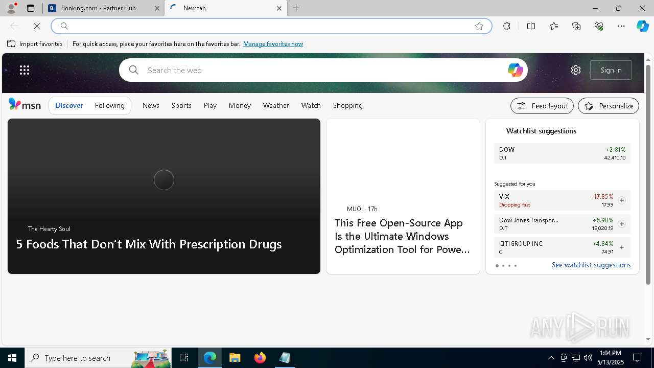Launch Firefox from the taskbar
The height and width of the screenshot is (368, 654).
(x=260, y=358)
